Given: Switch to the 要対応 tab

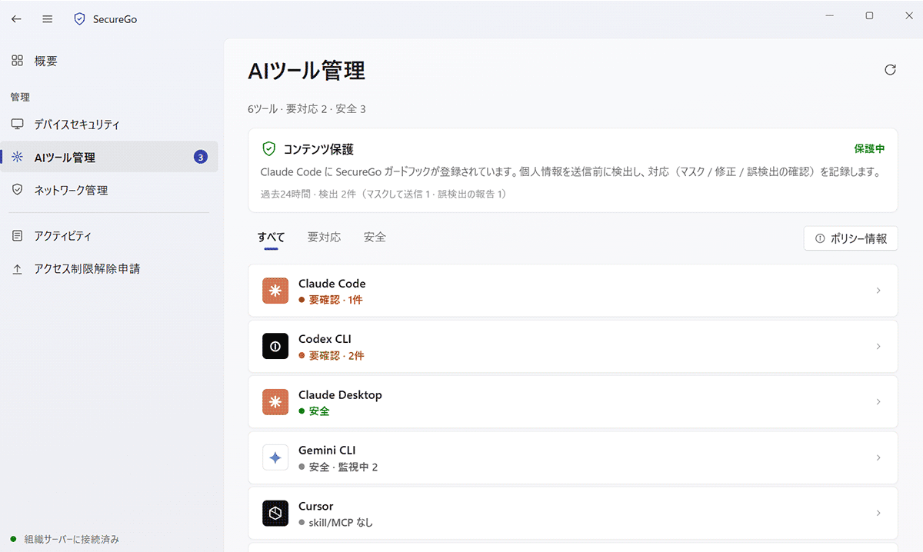Looking at the screenshot, I should pyautogui.click(x=324, y=238).
